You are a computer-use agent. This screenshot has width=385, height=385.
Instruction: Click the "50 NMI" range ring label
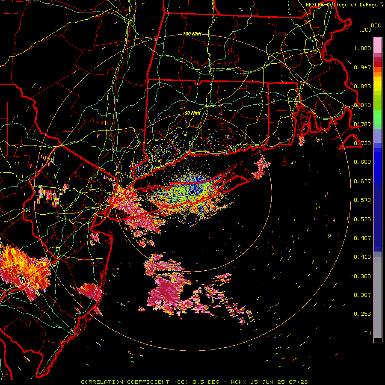click(192, 113)
